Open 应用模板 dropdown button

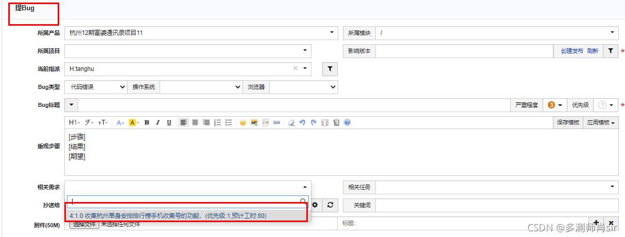601,122
